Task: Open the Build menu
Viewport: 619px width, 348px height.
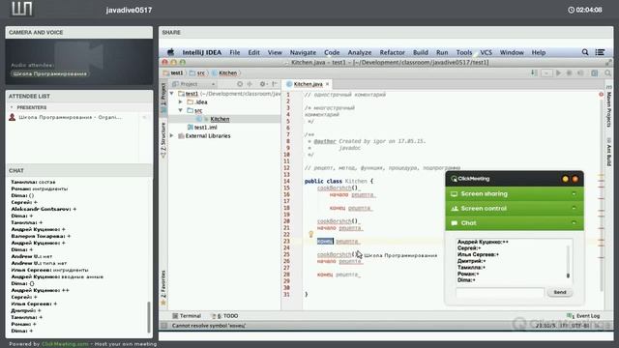Action: pos(421,52)
